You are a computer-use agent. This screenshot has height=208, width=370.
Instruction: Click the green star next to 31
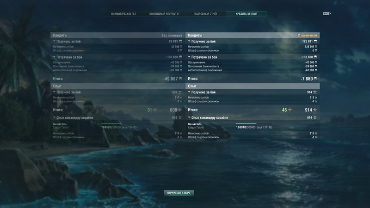pyautogui.click(x=155, y=110)
